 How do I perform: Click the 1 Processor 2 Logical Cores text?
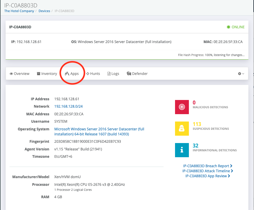coord(73,190)
